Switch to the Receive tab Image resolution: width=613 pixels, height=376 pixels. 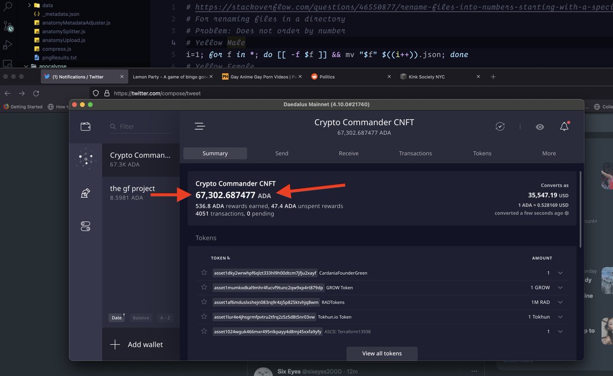(349, 153)
